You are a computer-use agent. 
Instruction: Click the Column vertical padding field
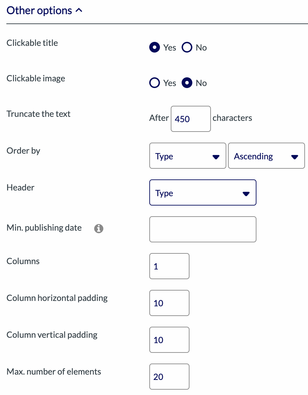click(169, 340)
